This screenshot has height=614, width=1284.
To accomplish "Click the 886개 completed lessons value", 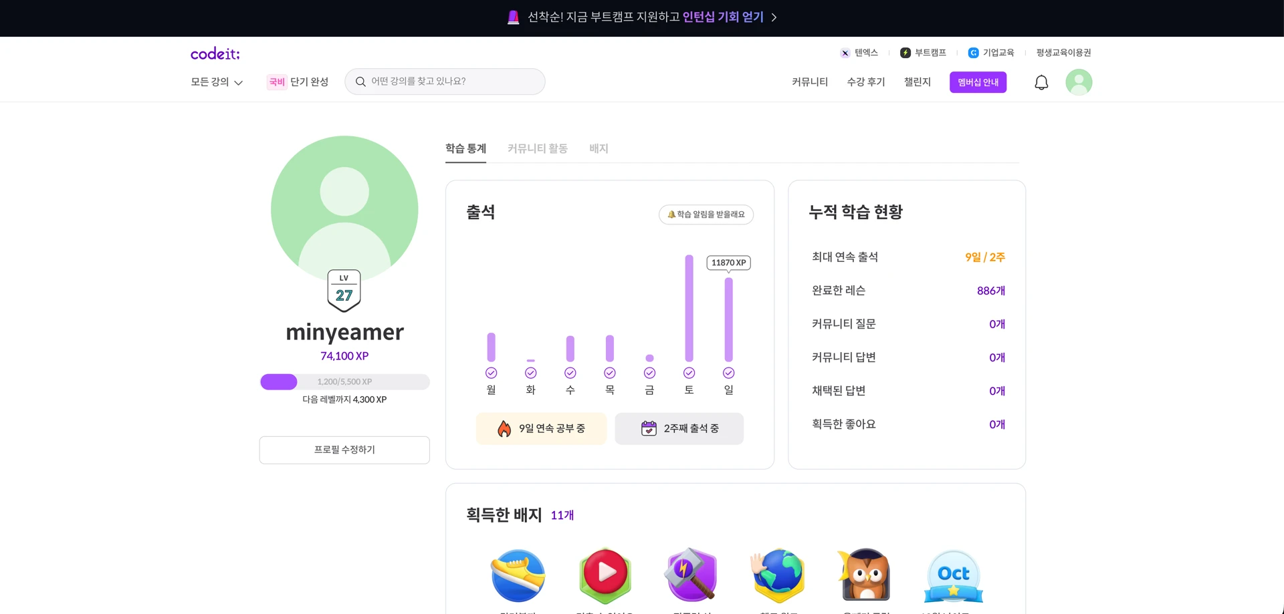I will 990,291.
